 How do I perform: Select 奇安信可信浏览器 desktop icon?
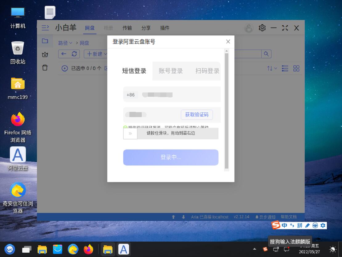tap(18, 198)
